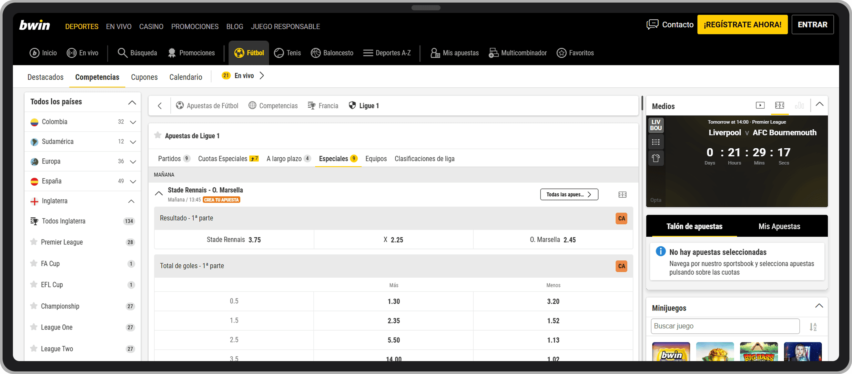This screenshot has width=852, height=374.
Task: Expand the España list
Action: tap(133, 182)
